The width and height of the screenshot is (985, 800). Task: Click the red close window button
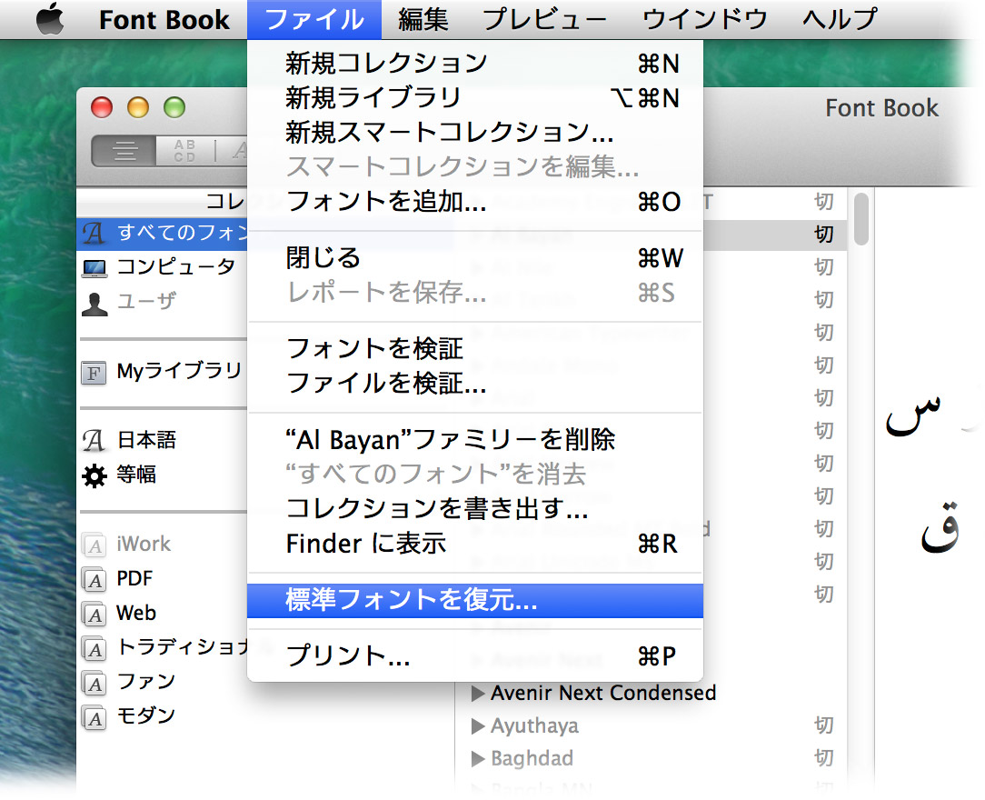point(102,107)
